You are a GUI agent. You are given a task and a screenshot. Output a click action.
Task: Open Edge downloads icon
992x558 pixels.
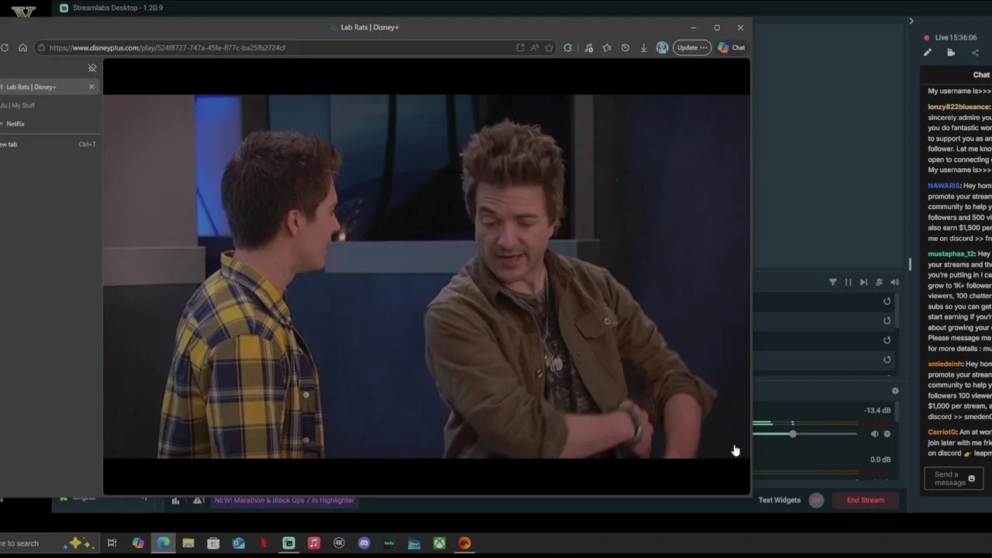tap(643, 47)
